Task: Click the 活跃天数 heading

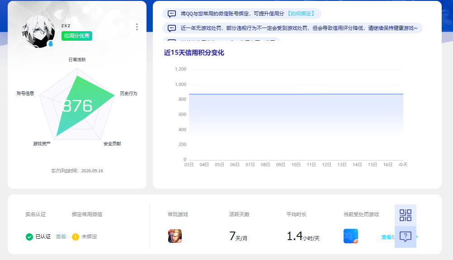Action: coord(239,214)
